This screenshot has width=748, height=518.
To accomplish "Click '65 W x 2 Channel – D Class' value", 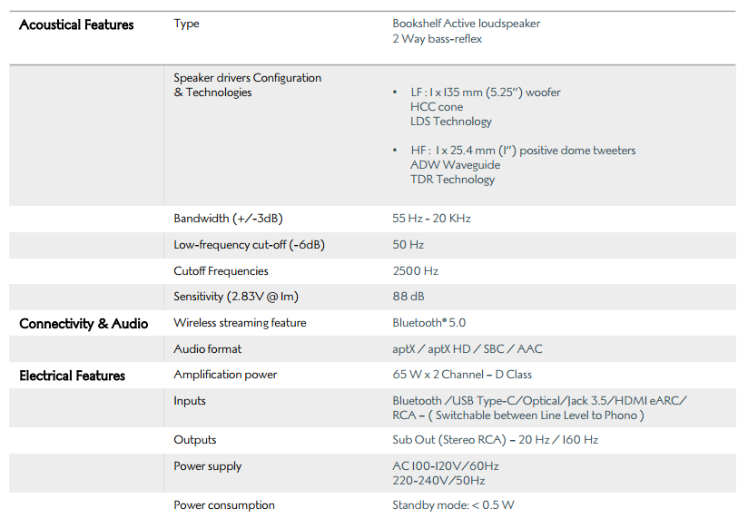I will click(x=462, y=375).
